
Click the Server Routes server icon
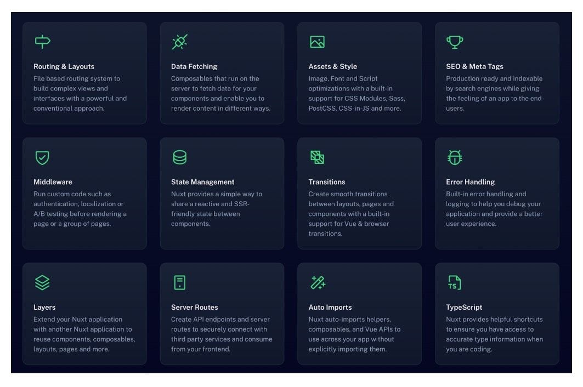pyautogui.click(x=180, y=282)
